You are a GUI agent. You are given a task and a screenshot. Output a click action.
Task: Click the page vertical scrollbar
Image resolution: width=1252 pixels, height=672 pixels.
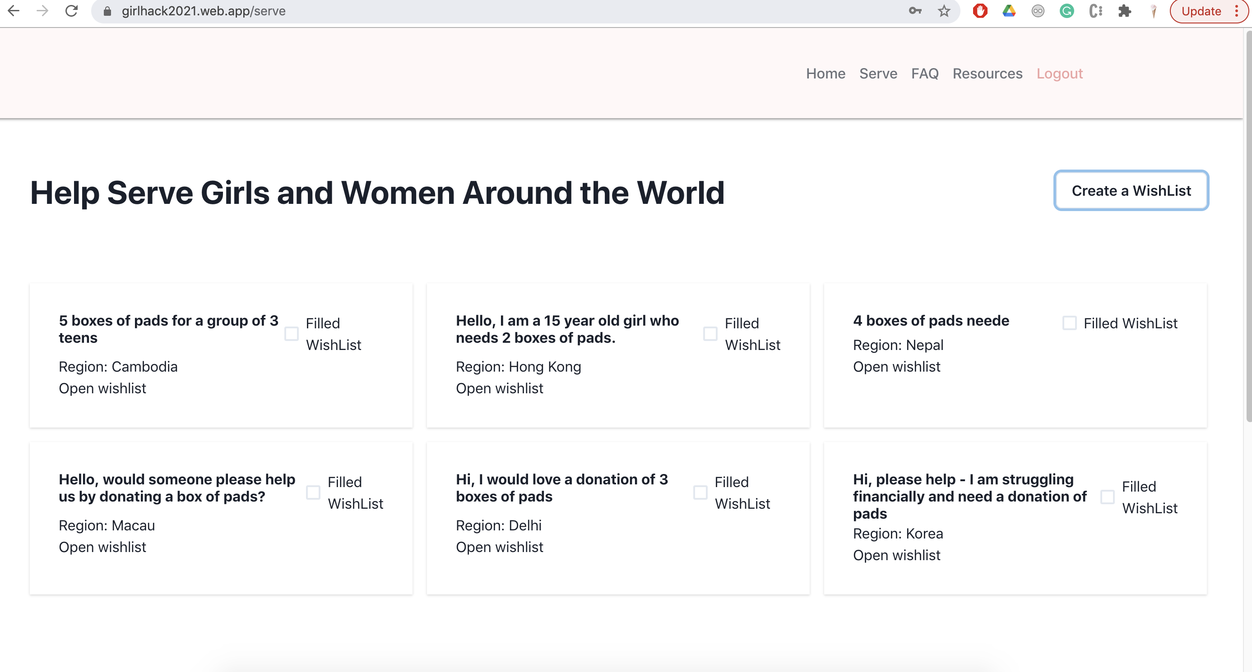click(x=1247, y=223)
